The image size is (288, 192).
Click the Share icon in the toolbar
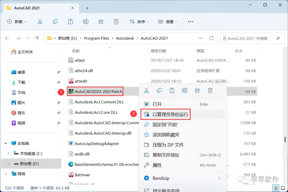[x=101, y=22]
